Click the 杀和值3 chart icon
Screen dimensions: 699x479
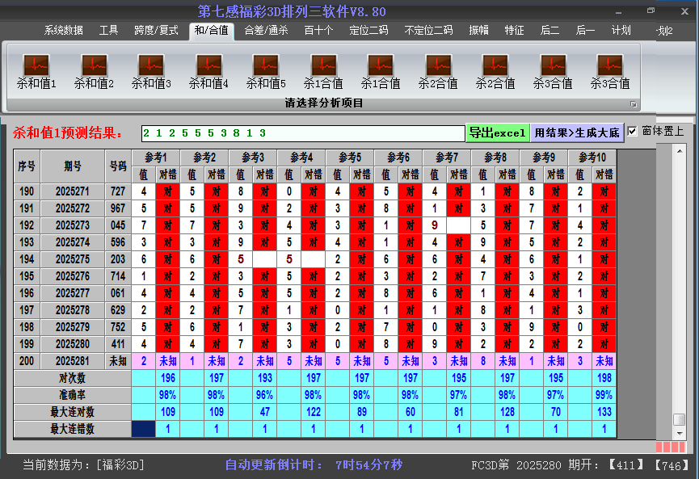click(150, 69)
